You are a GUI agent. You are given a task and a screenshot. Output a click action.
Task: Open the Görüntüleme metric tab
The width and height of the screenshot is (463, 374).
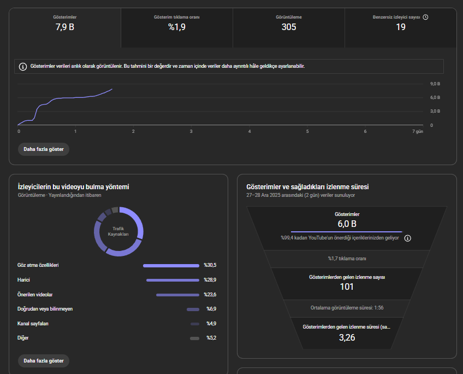coord(289,28)
